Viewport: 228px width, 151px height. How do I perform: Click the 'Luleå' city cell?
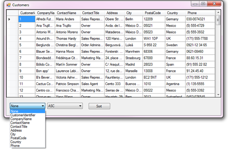[x=133, y=45]
